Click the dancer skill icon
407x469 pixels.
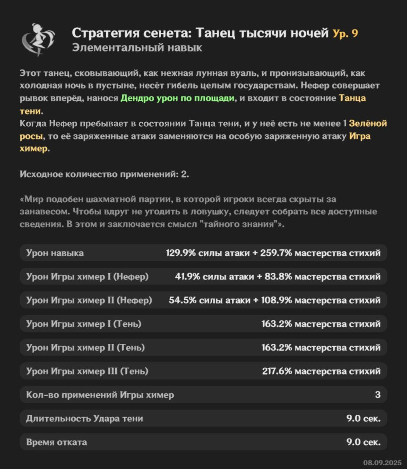[x=38, y=39]
